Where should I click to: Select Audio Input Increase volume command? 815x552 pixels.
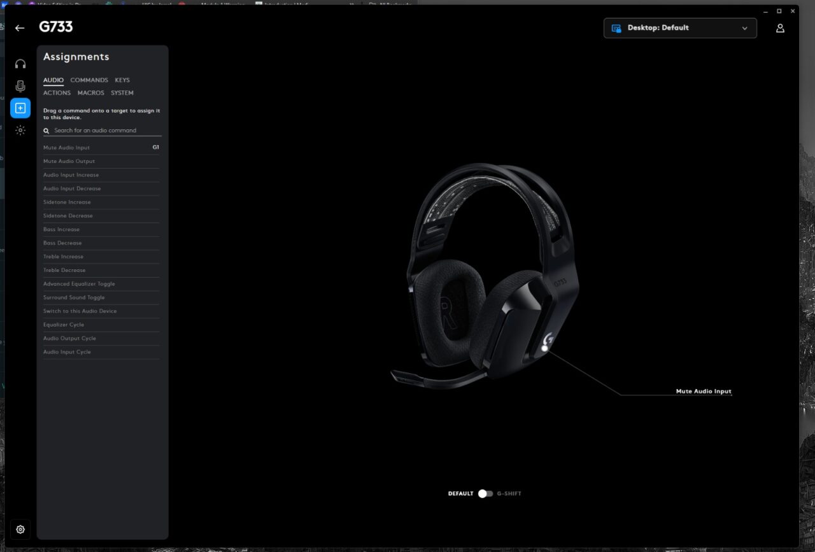pos(71,174)
